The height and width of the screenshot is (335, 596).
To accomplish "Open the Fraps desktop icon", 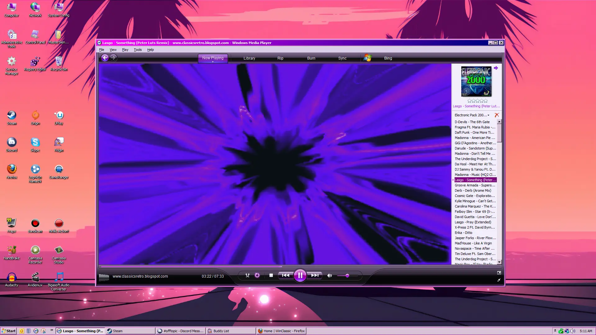I will tap(11, 226).
